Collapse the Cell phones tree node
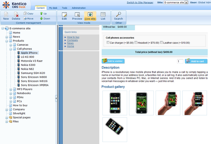 (x=11, y=49)
